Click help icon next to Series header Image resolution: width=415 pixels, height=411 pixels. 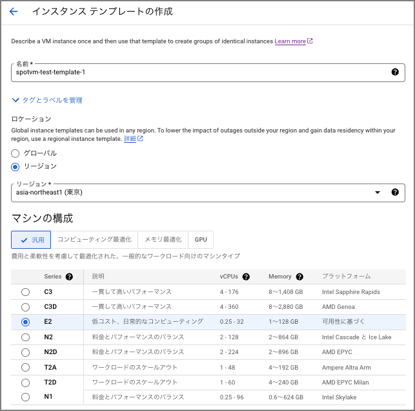69,277
